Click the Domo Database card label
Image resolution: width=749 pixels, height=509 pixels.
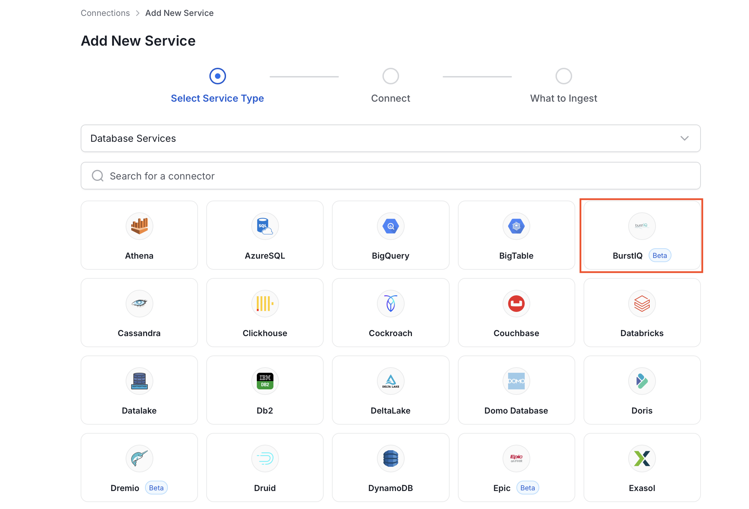pos(516,411)
